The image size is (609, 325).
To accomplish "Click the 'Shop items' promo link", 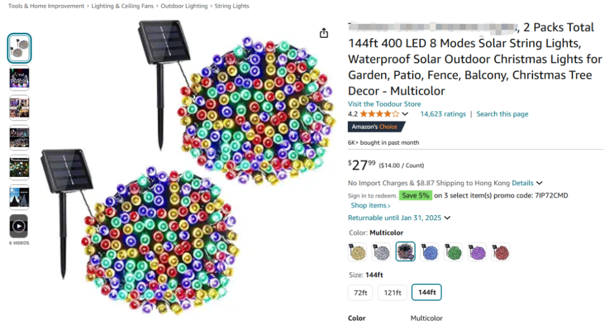I will [370, 206].
